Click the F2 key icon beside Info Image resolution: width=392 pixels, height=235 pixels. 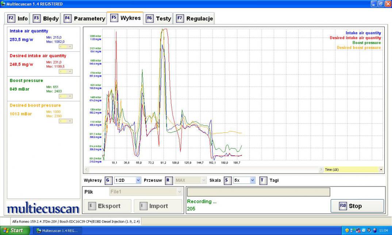click(11, 19)
